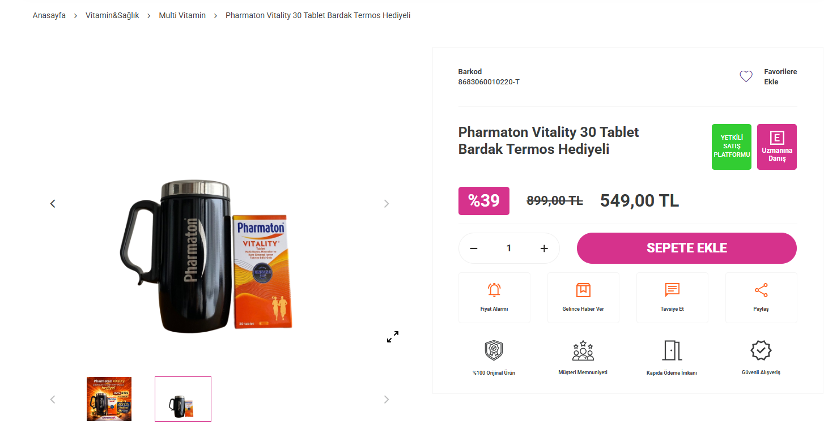Open Vitamin&Sağlık breadcrumb category

112,15
